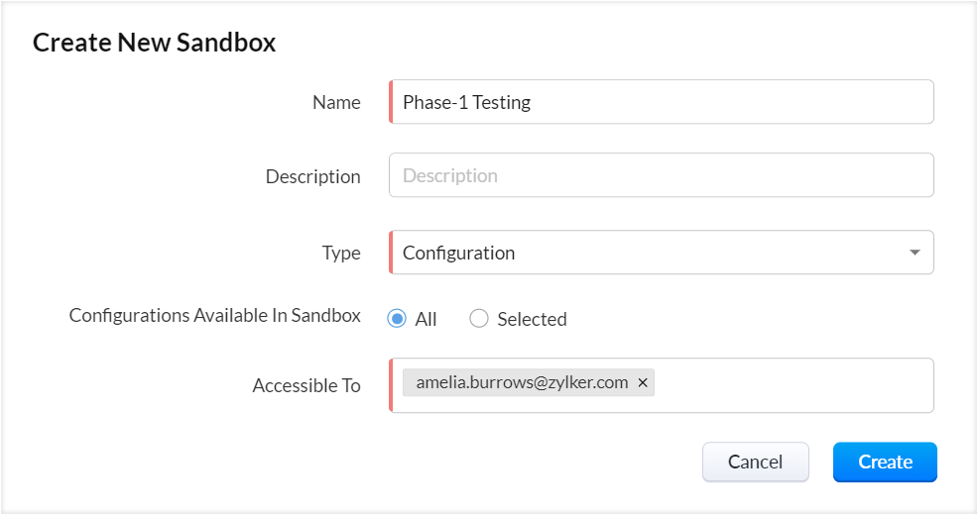Choose the Selected radio button
The width and height of the screenshot is (978, 515).
(479, 319)
